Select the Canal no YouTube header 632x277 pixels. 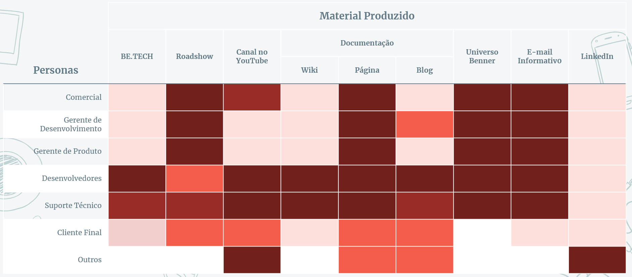(x=252, y=56)
